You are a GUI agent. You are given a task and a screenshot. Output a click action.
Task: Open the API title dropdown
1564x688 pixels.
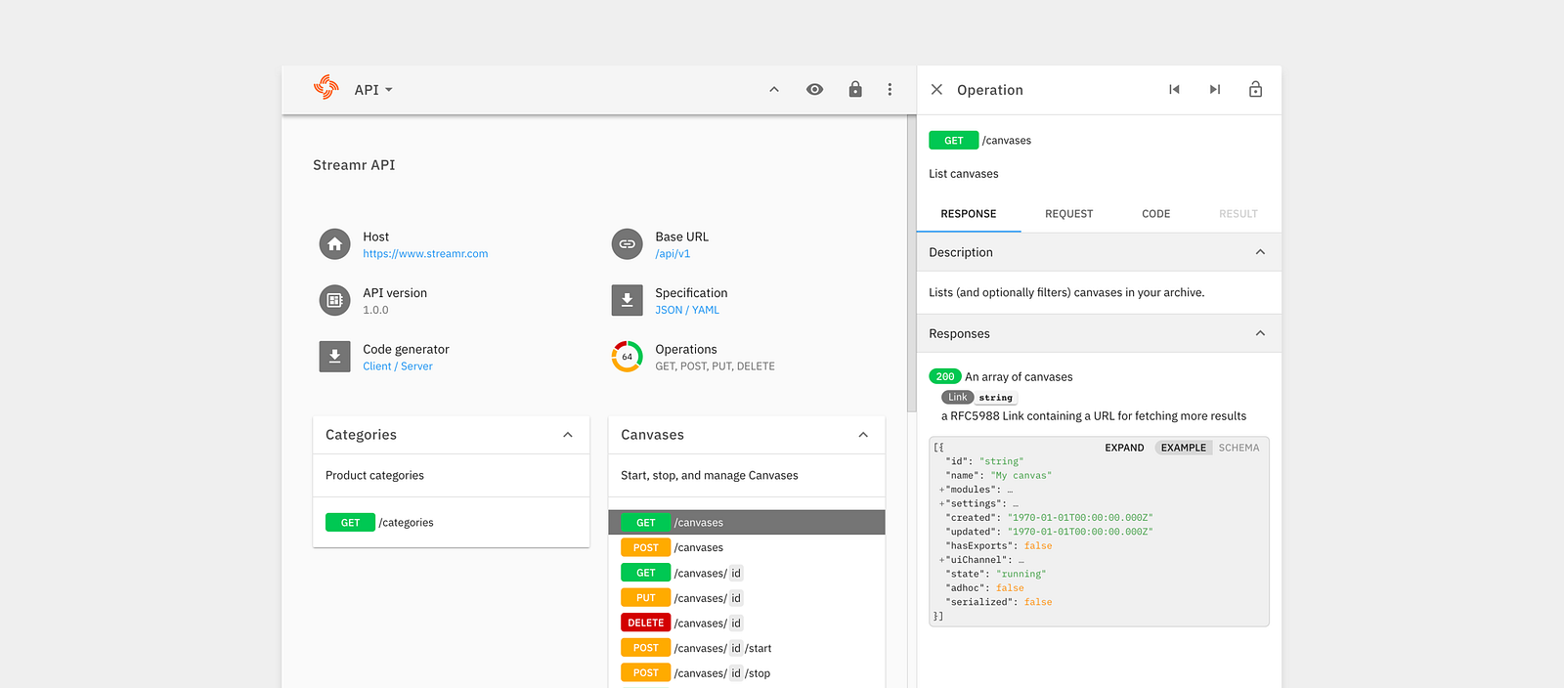pyautogui.click(x=373, y=90)
